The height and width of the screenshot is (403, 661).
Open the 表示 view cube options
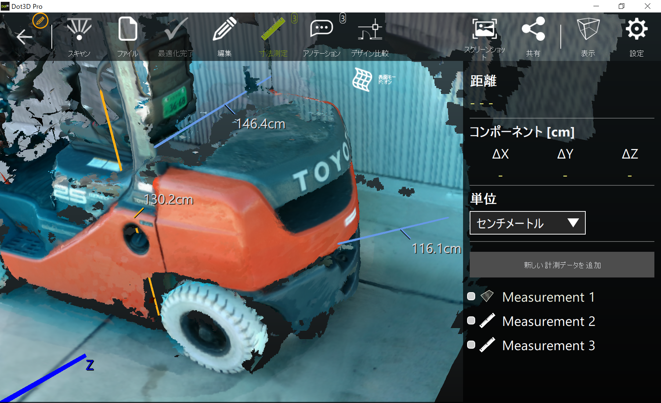pyautogui.click(x=588, y=37)
